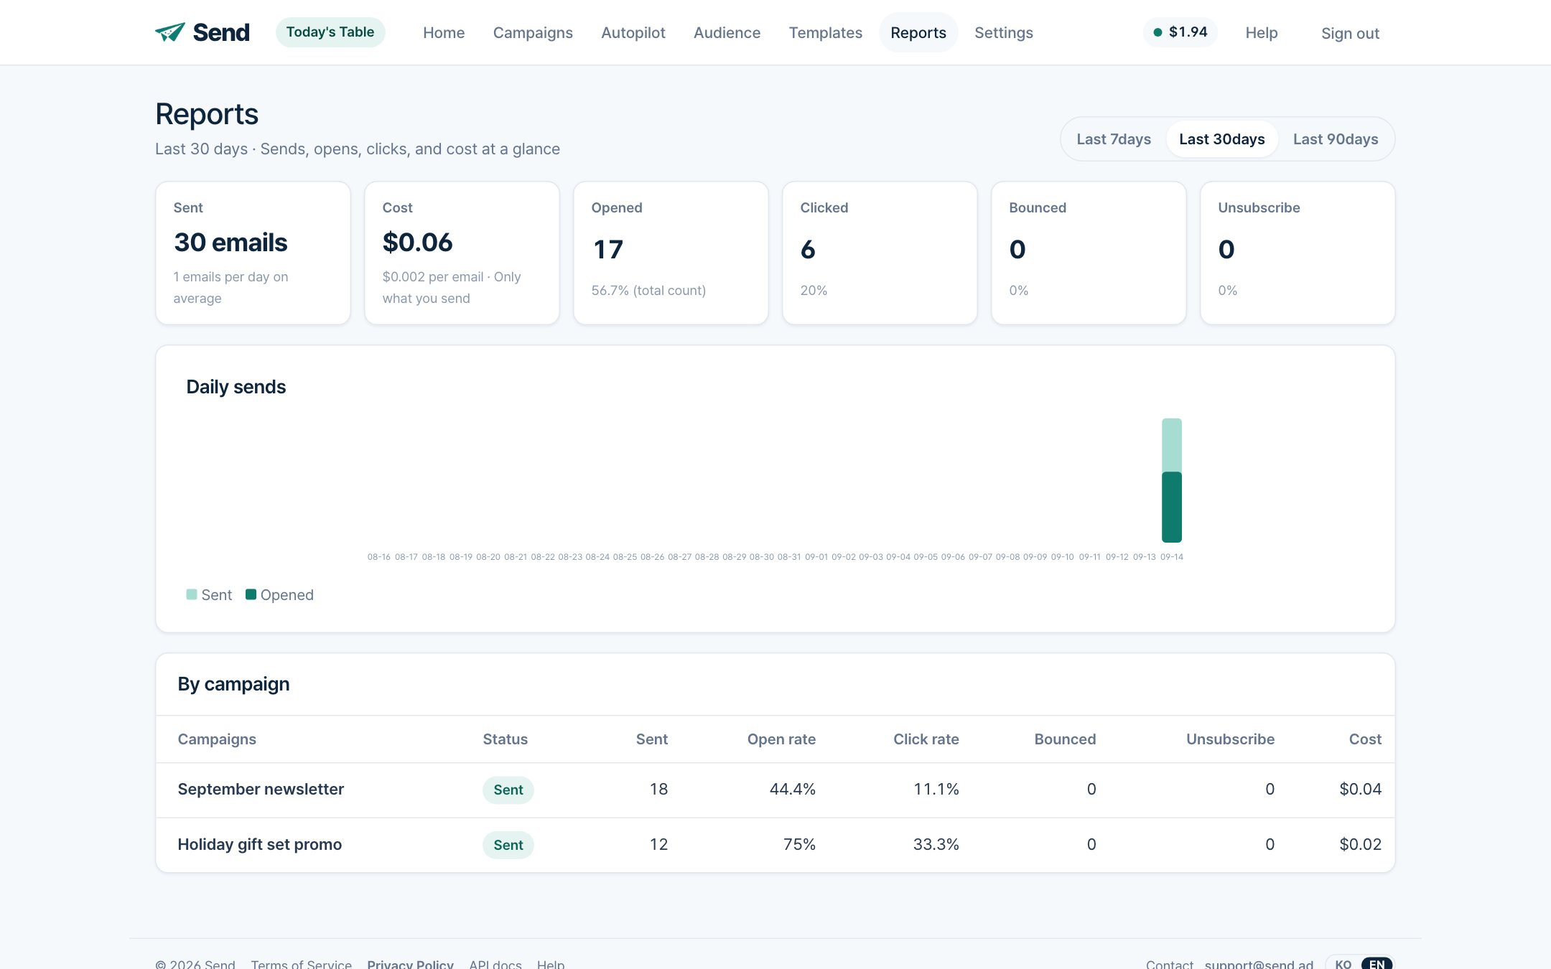Open the Privacy Policy footer link
This screenshot has height=969, width=1551.
[410, 964]
